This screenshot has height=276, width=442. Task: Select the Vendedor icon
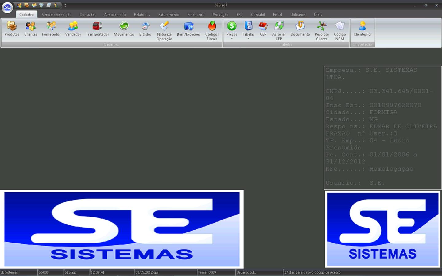pyautogui.click(x=73, y=29)
